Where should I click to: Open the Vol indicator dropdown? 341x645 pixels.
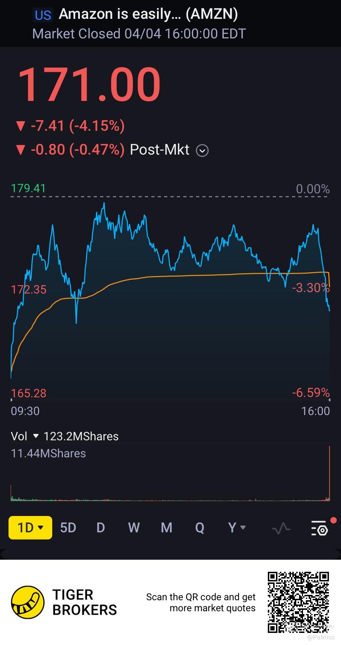[x=36, y=436]
